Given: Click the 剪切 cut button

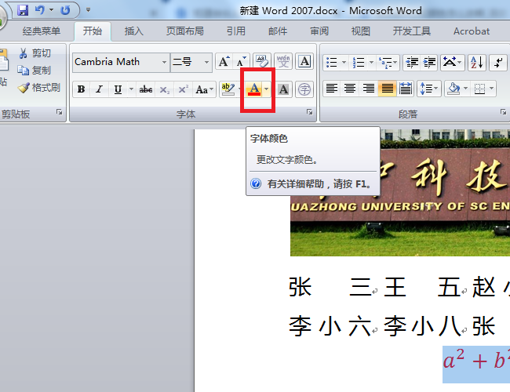Looking at the screenshot, I should [x=35, y=53].
